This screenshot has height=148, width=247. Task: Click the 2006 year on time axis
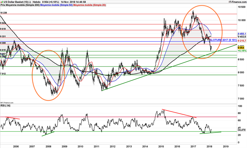(16, 147)
